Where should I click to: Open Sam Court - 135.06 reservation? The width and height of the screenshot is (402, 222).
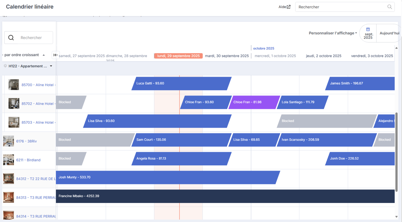(x=182, y=140)
